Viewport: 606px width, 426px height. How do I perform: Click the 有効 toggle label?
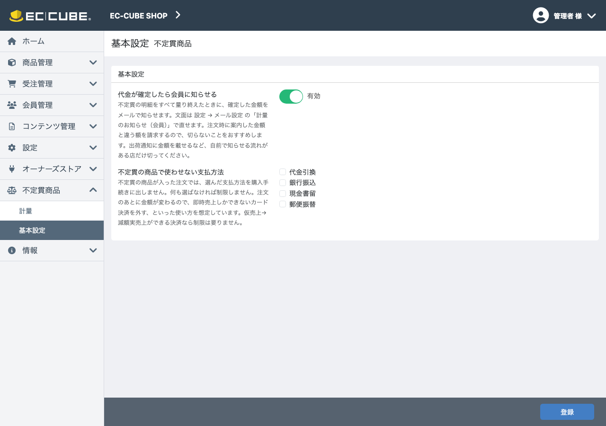coord(314,96)
